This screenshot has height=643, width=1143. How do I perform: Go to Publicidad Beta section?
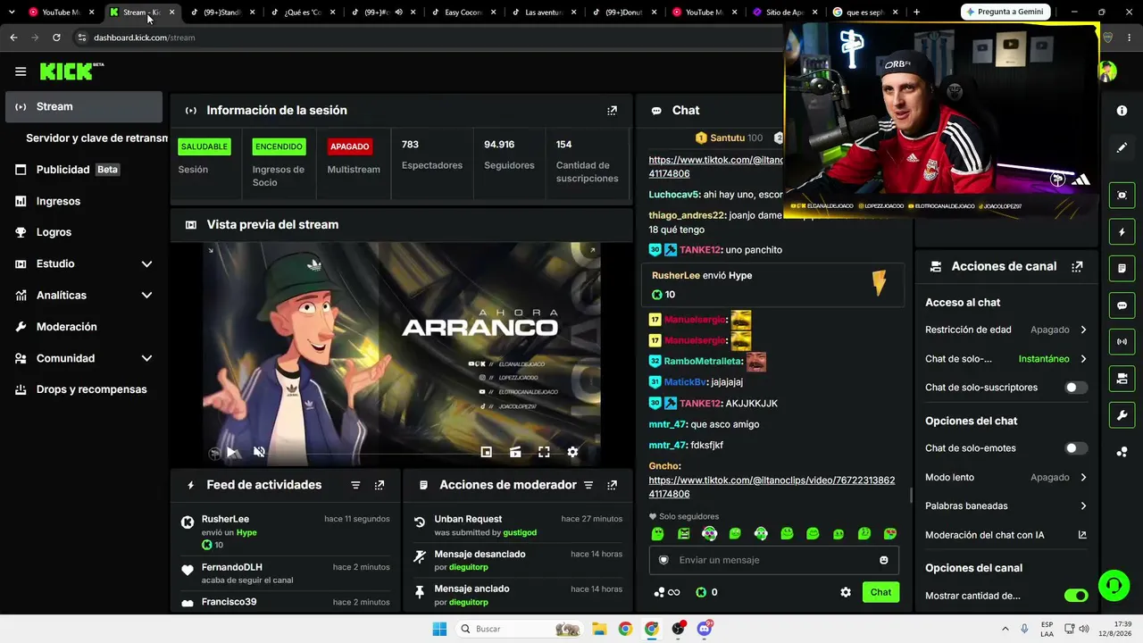(x=83, y=170)
